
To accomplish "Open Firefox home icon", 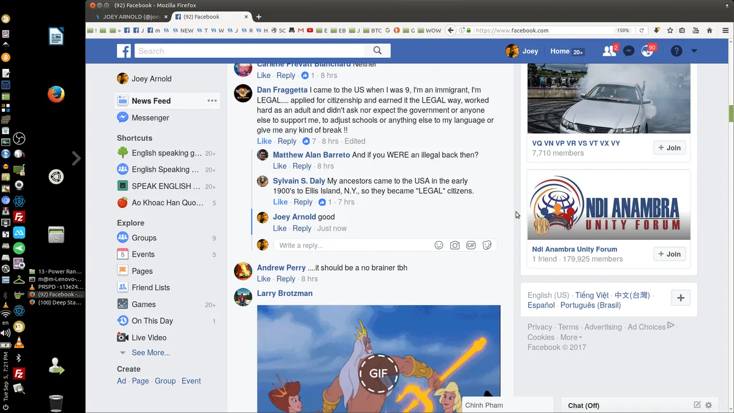I will pos(709,30).
